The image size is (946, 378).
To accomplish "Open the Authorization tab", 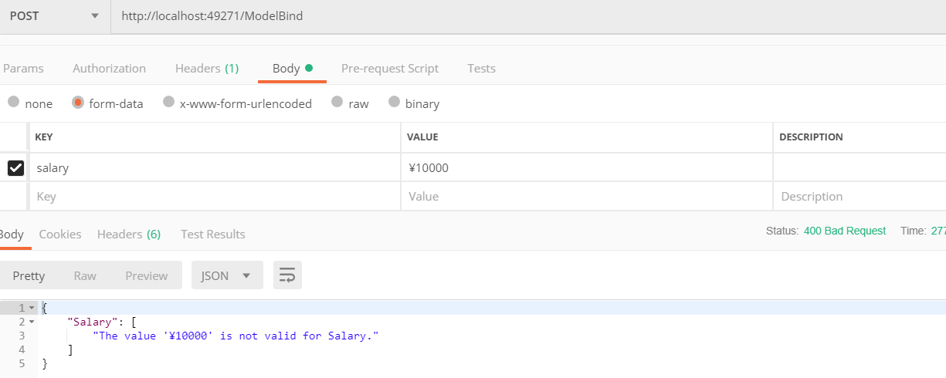I will [109, 69].
